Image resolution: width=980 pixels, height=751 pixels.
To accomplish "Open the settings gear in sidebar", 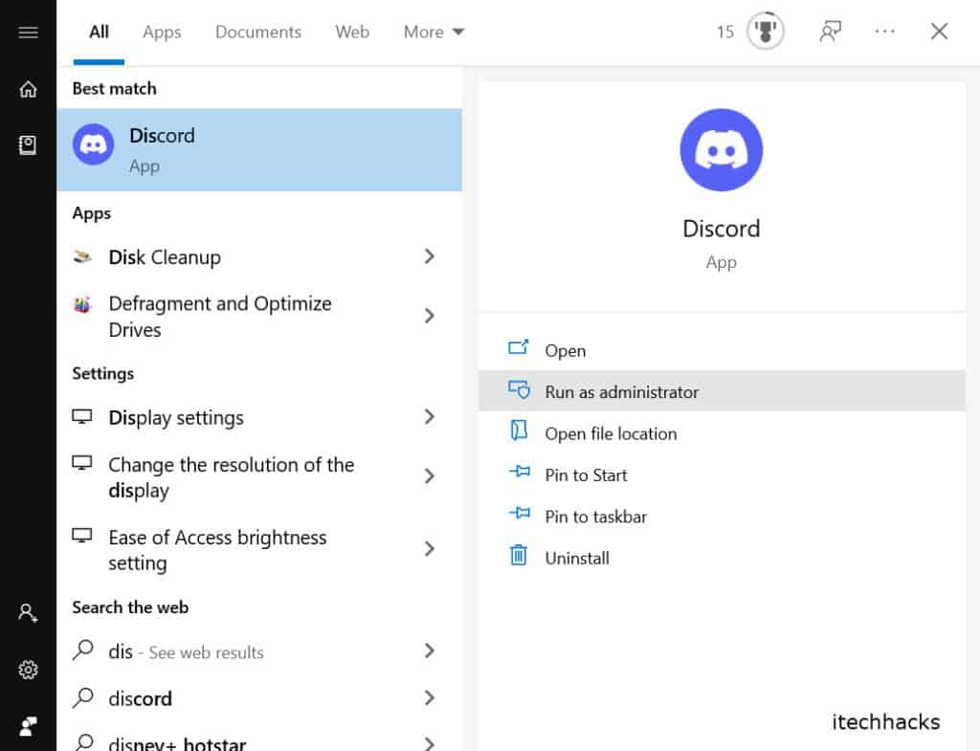I will tap(28, 670).
